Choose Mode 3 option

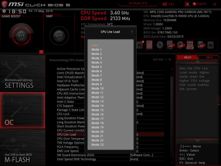click(97, 58)
